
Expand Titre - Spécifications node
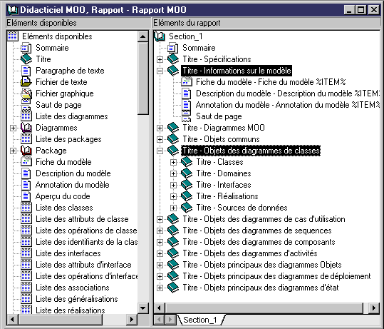tap(160, 59)
